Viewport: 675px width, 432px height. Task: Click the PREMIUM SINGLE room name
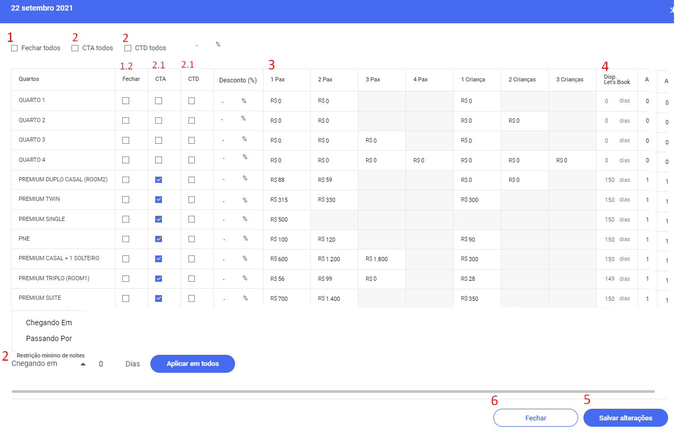pyautogui.click(x=42, y=219)
